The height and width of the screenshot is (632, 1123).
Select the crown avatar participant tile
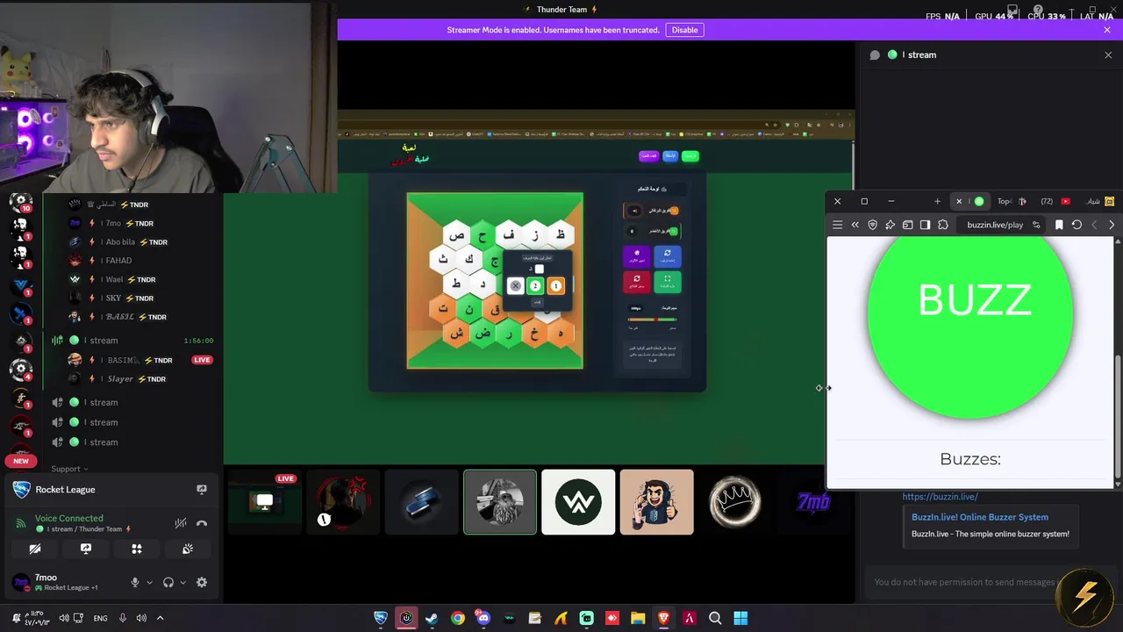[x=734, y=502]
